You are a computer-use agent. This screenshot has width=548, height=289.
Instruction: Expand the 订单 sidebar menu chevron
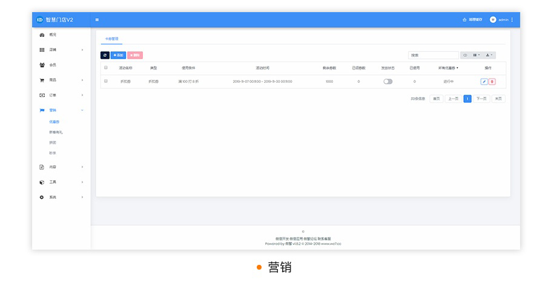coord(82,96)
